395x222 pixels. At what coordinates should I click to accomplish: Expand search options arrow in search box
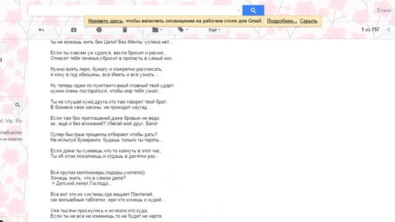tap(239, 10)
